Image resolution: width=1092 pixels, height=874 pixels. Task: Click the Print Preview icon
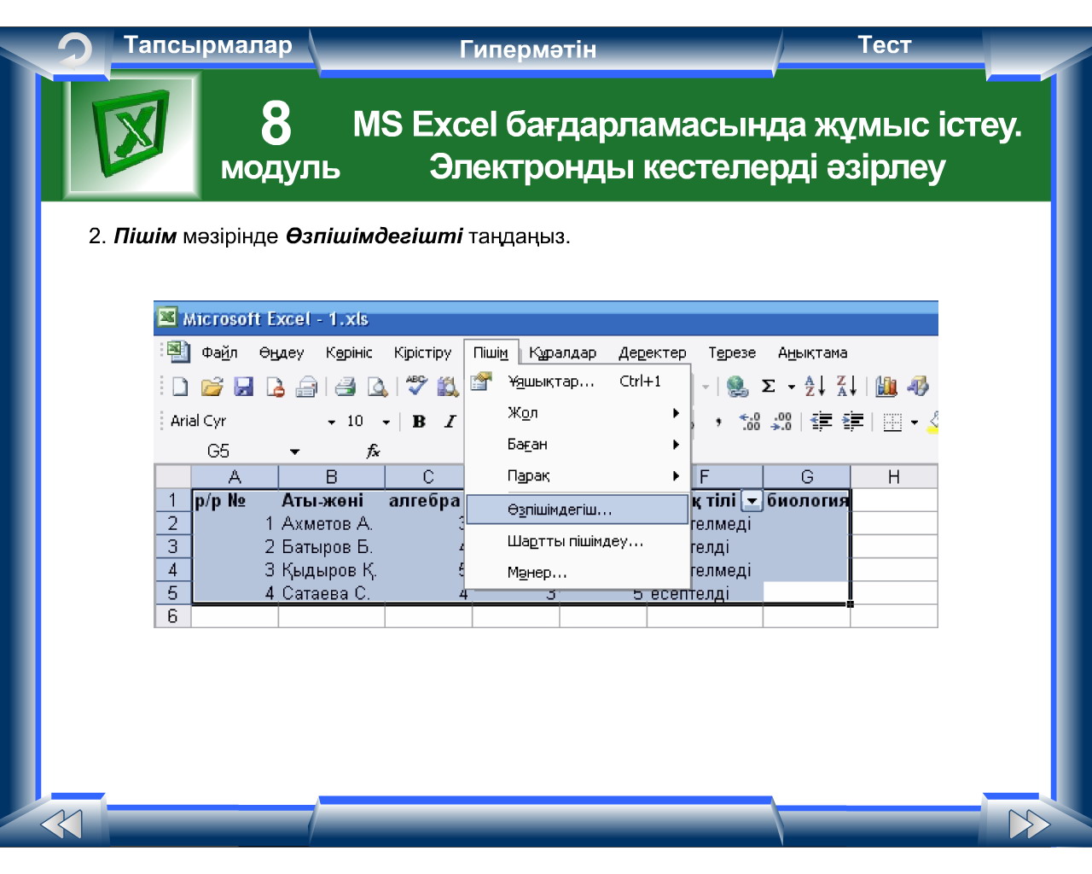tap(377, 387)
